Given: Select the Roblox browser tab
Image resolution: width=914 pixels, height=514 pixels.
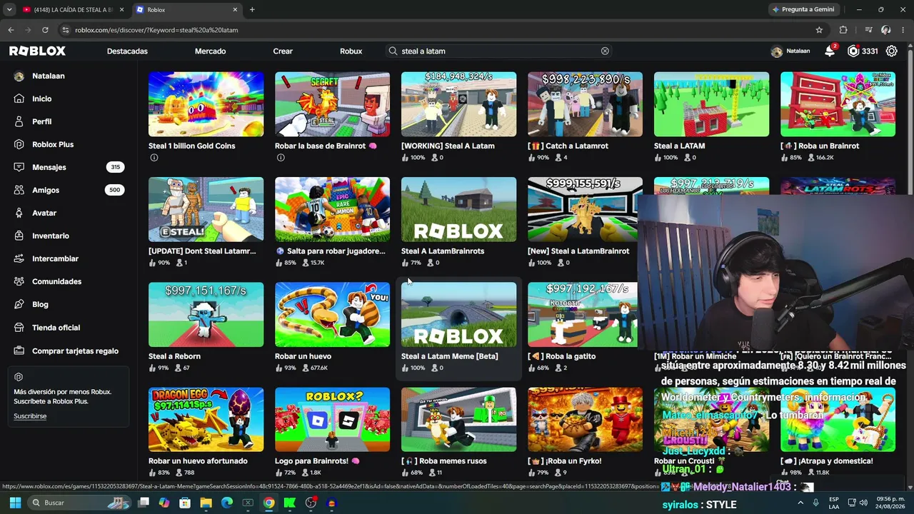Looking at the screenshot, I should coord(187,9).
